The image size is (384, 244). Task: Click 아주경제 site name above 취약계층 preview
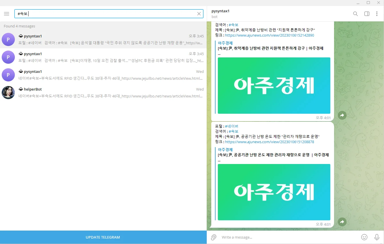225,43
